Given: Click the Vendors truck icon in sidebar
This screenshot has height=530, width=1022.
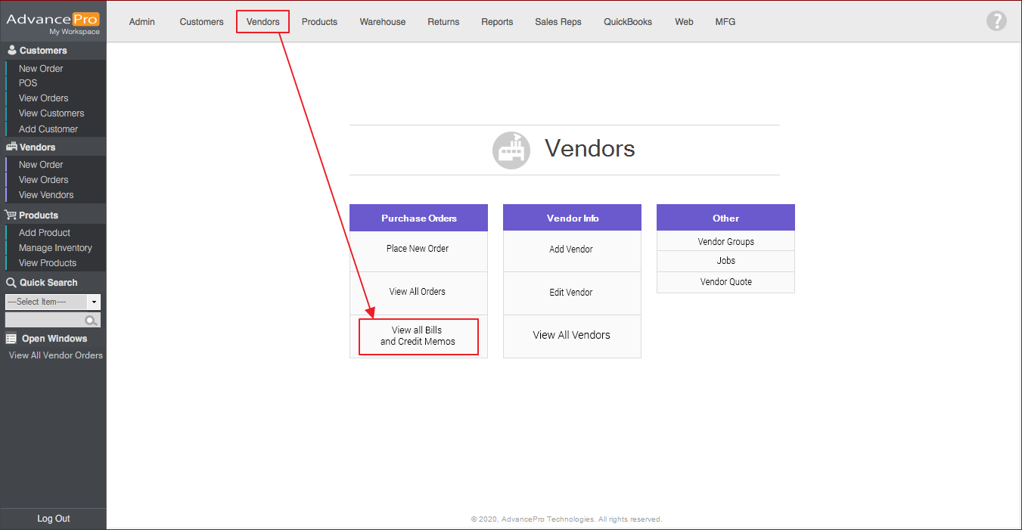Looking at the screenshot, I should tap(11, 147).
